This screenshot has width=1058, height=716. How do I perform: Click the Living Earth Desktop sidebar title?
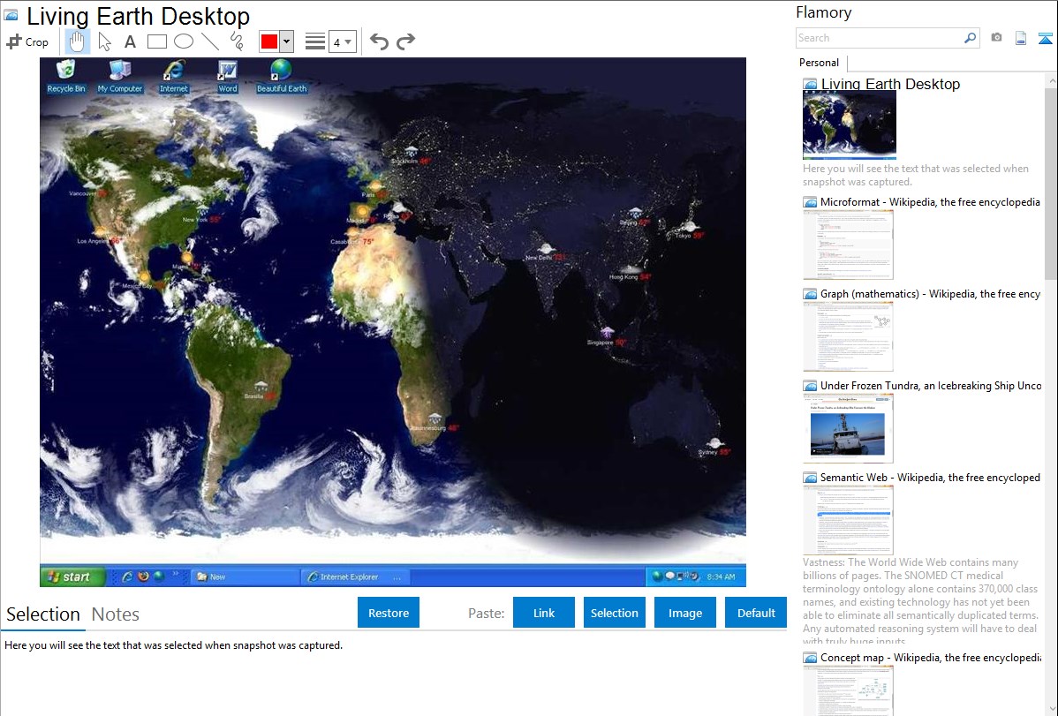click(890, 85)
